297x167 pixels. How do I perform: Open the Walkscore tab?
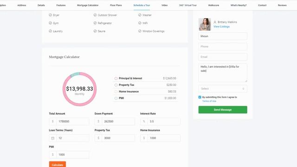tap(213, 5)
